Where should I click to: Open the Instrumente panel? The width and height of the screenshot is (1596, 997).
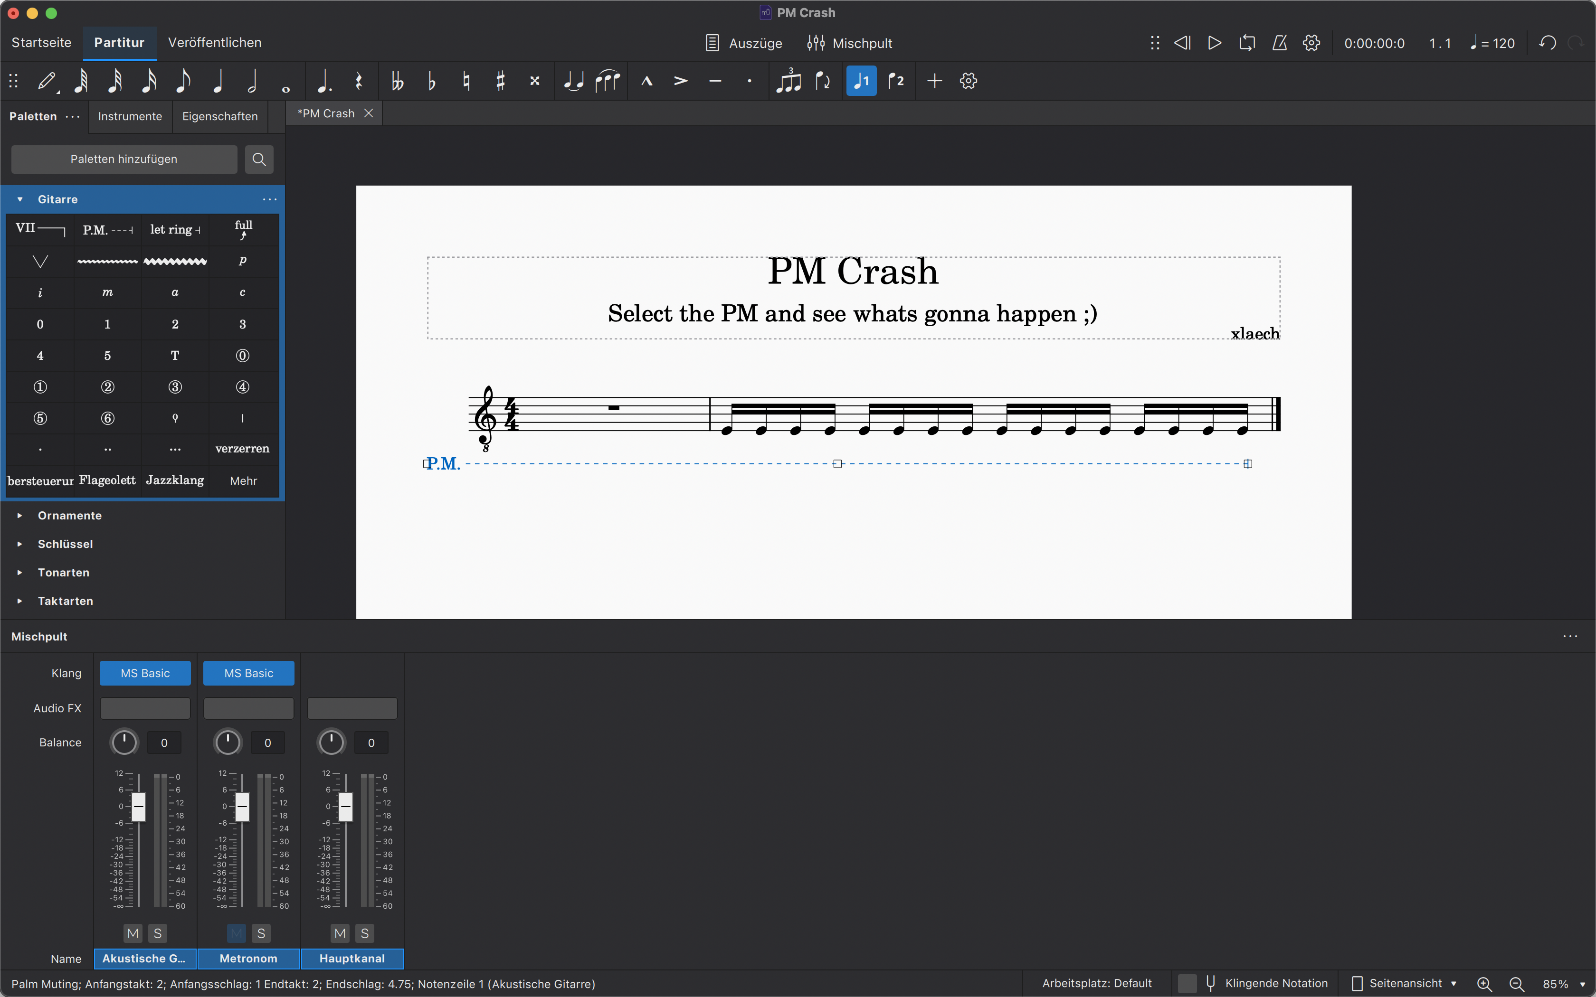coord(129,117)
